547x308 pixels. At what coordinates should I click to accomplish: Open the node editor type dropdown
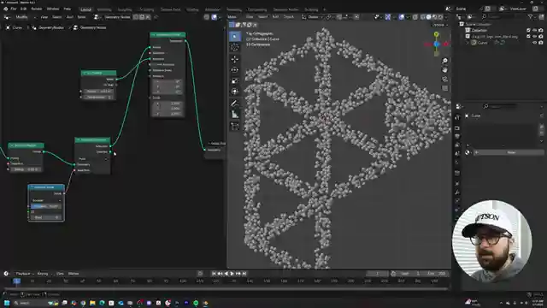point(8,17)
